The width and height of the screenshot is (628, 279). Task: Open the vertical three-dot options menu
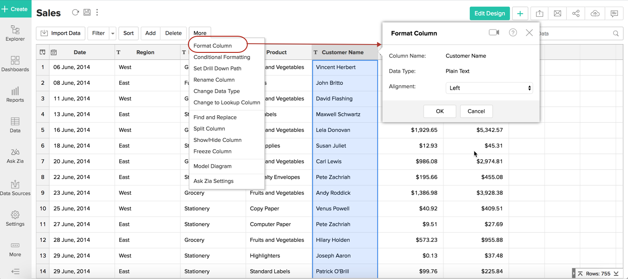coord(97,13)
